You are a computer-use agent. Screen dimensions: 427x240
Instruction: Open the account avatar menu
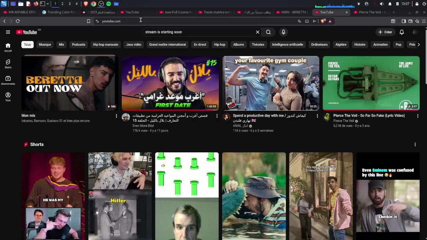click(x=415, y=32)
